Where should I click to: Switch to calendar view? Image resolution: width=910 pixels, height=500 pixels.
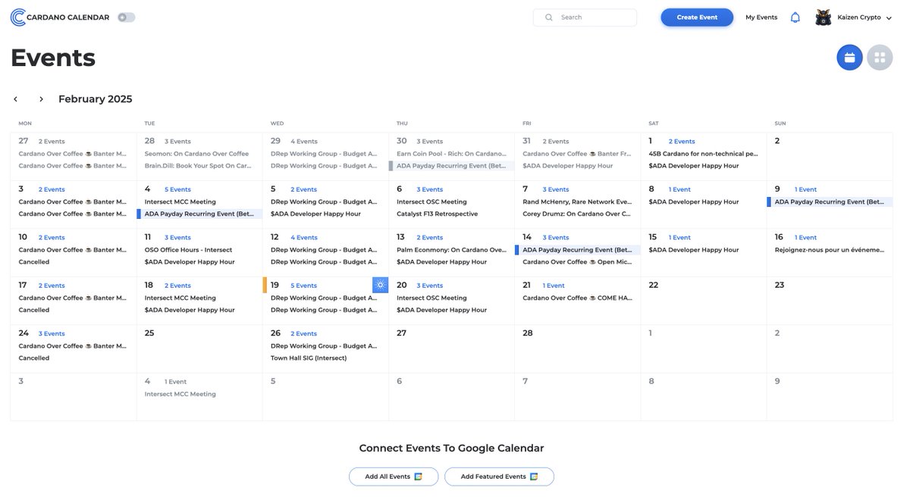tap(849, 58)
